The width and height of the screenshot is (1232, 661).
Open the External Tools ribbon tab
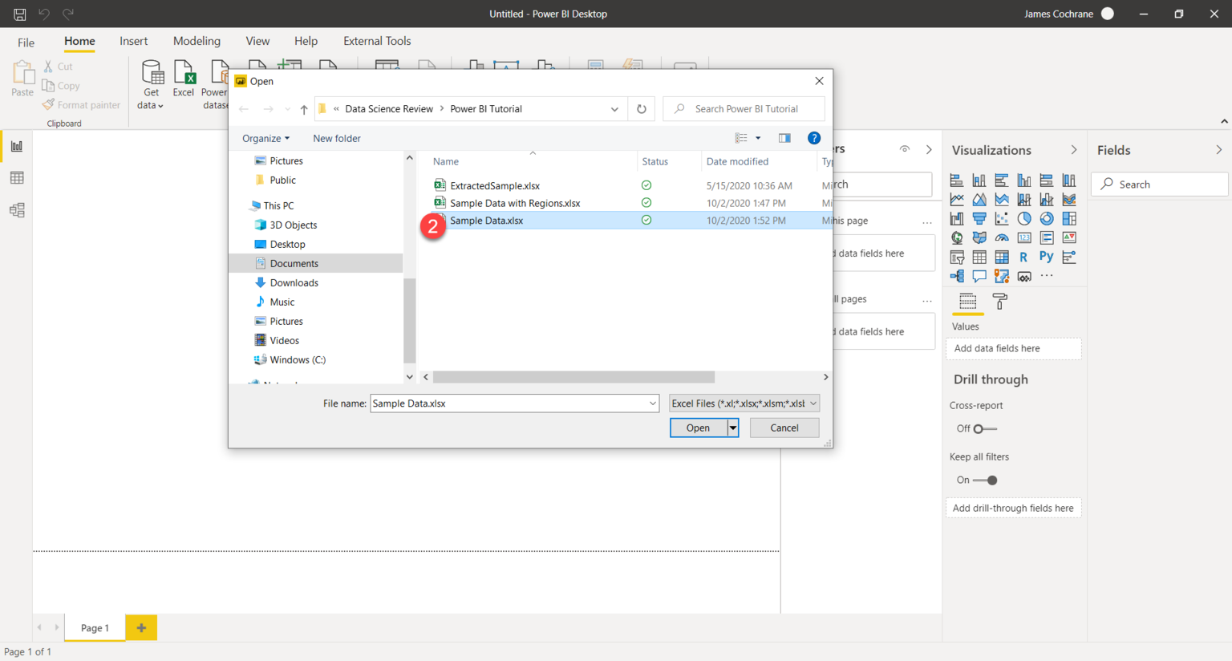tap(376, 41)
